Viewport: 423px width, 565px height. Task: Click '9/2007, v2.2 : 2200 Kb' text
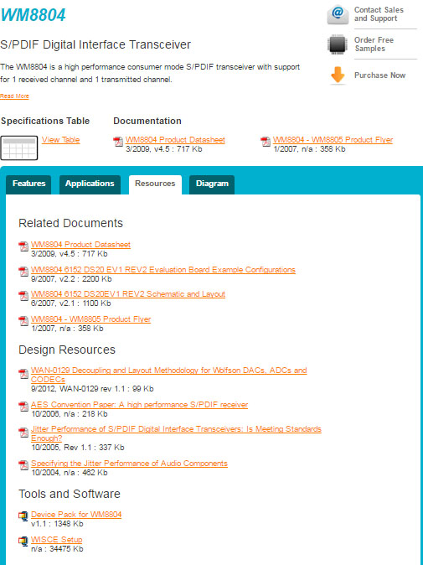coord(71,279)
